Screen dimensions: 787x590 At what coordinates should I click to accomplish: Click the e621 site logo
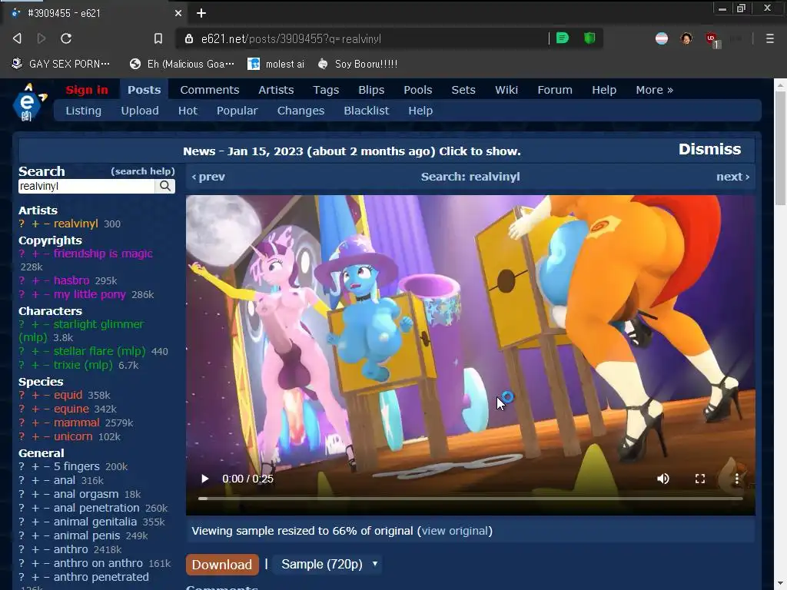click(29, 102)
